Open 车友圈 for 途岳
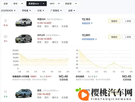The width and height of the screenshot is (135, 102). (x=65, y=98)
